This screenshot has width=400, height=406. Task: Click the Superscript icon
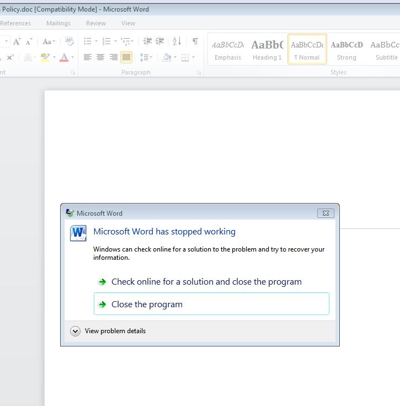tap(10, 57)
